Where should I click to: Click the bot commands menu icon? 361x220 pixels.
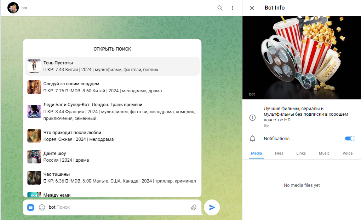click(x=31, y=207)
